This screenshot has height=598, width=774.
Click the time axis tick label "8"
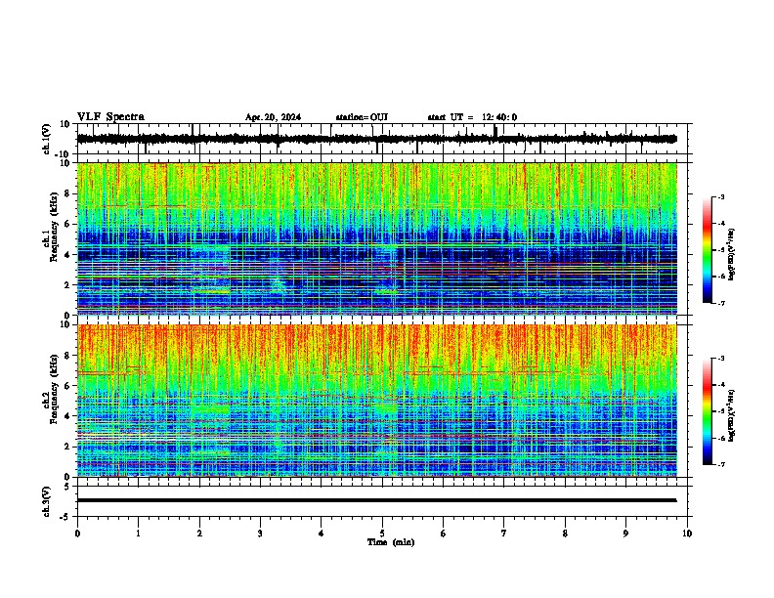[565, 534]
